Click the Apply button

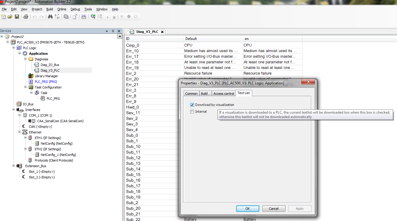click(x=300, y=208)
